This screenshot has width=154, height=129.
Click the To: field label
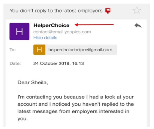(13, 50)
